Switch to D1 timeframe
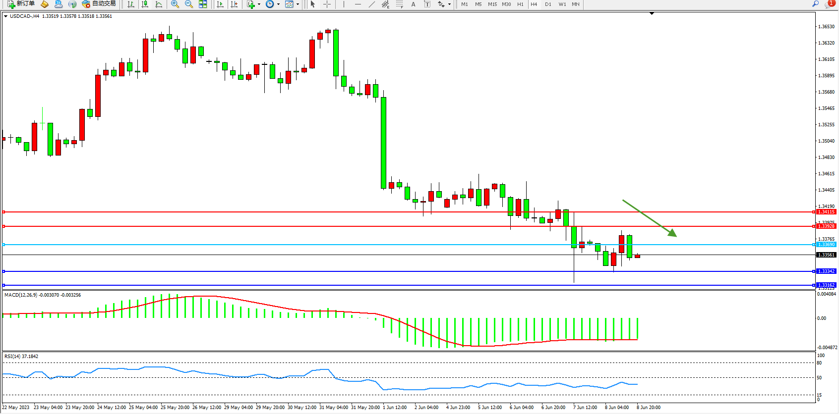Viewport: 839px width, 414px height. pos(548,4)
